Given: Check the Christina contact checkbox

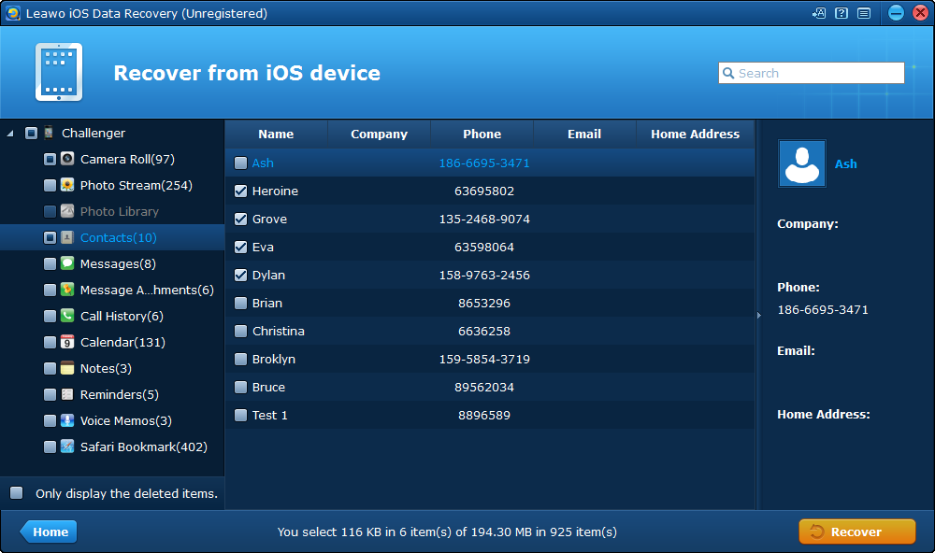Looking at the screenshot, I should click(241, 332).
